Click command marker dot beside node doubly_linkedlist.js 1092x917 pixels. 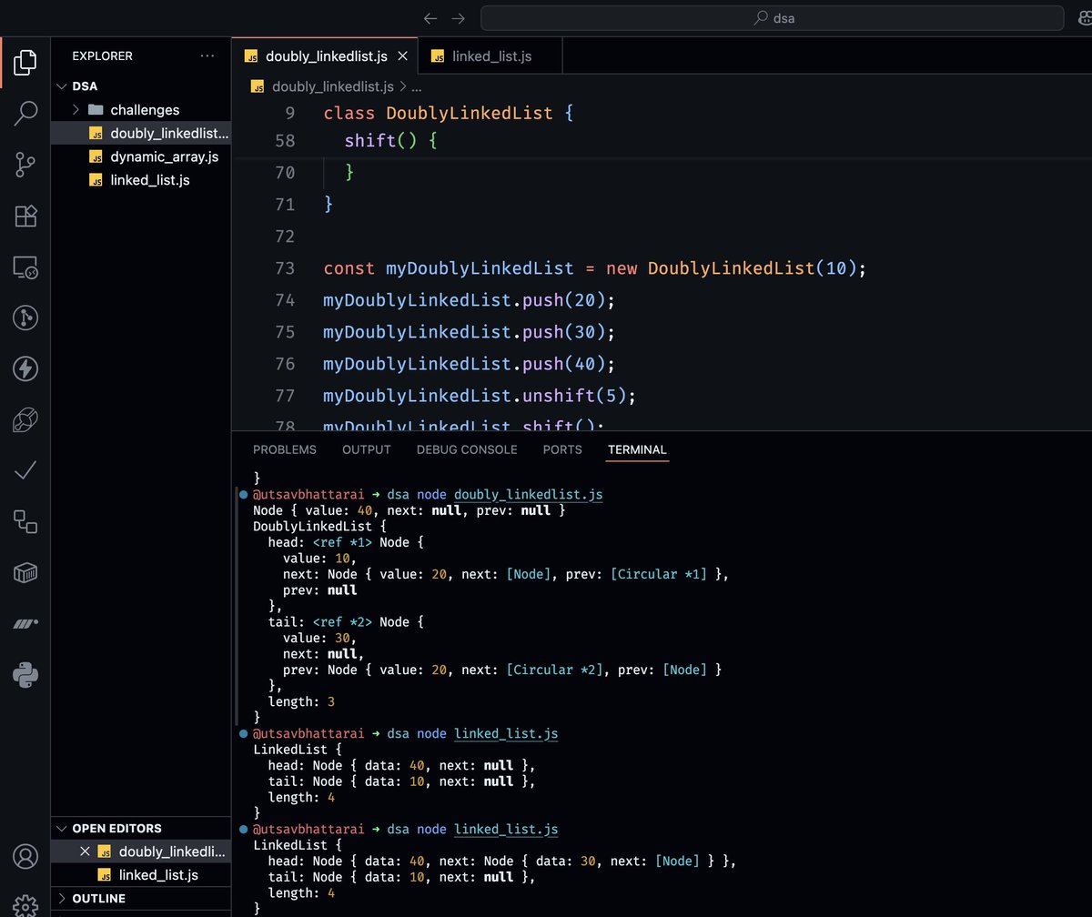tap(243, 494)
